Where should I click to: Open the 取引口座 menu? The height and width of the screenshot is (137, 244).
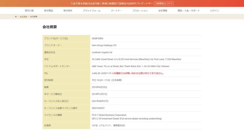[x=29, y=11]
